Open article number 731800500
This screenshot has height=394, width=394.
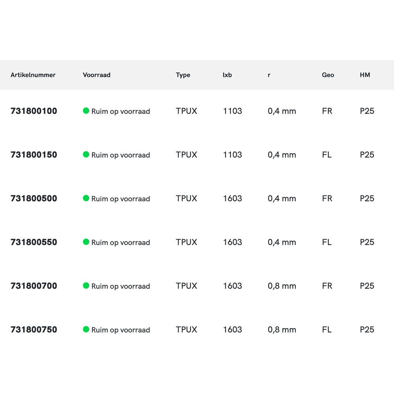click(x=34, y=199)
